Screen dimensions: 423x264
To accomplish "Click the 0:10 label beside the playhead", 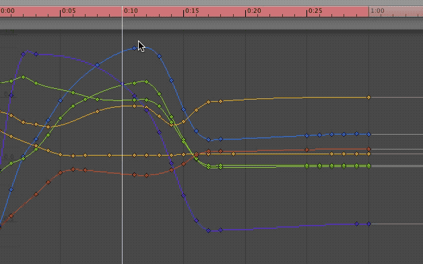I will (x=131, y=11).
